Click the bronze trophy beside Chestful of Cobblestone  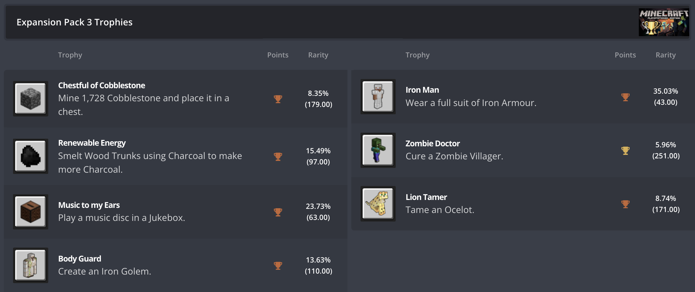[278, 98]
